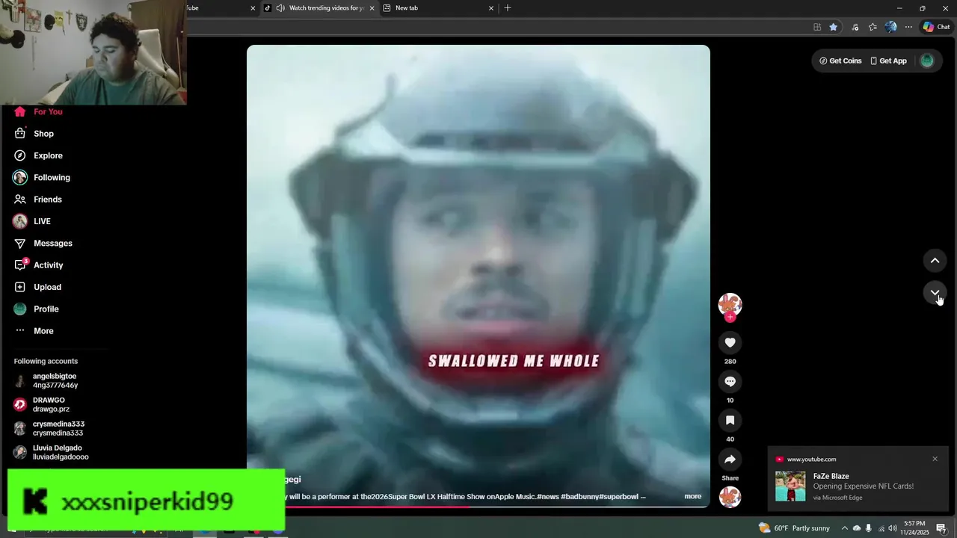Open the Shop section in sidebar
This screenshot has width=957, height=538.
click(x=34, y=134)
